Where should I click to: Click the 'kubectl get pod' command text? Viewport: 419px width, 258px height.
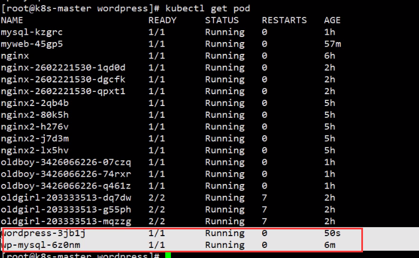click(x=208, y=8)
